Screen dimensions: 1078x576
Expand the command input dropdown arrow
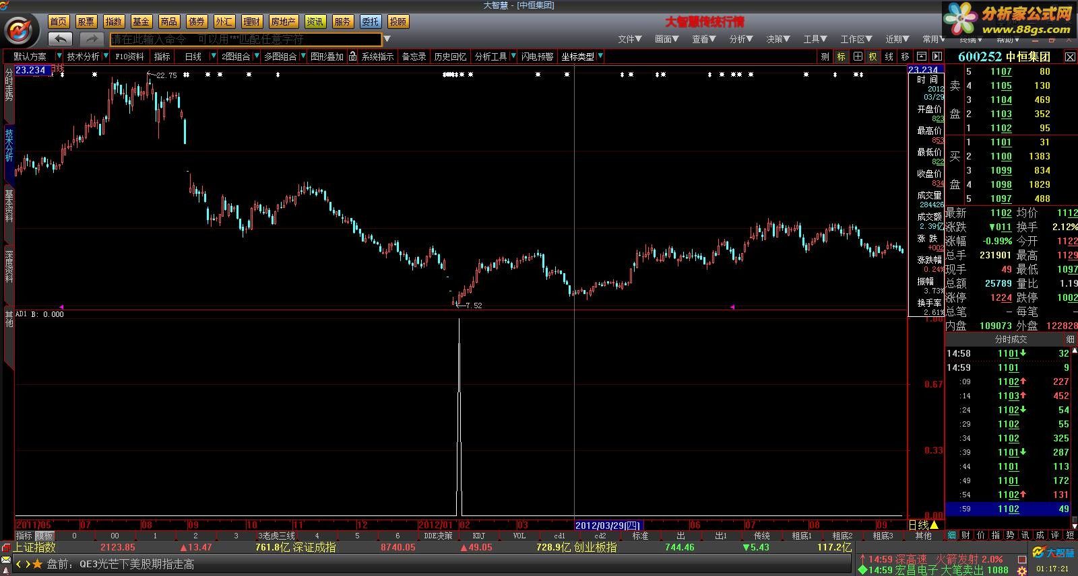[387, 39]
